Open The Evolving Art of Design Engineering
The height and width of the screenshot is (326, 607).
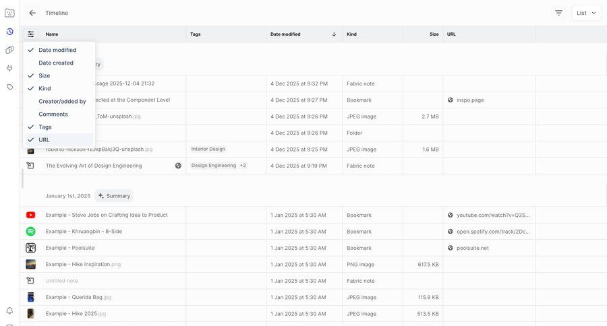tap(94, 166)
